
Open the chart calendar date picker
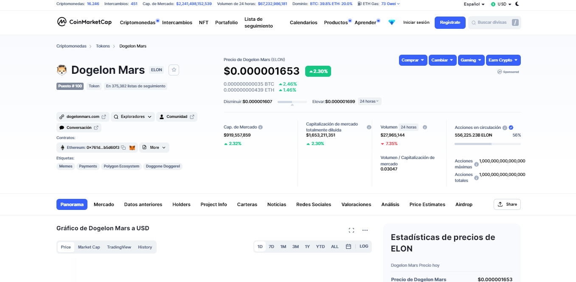click(348, 246)
